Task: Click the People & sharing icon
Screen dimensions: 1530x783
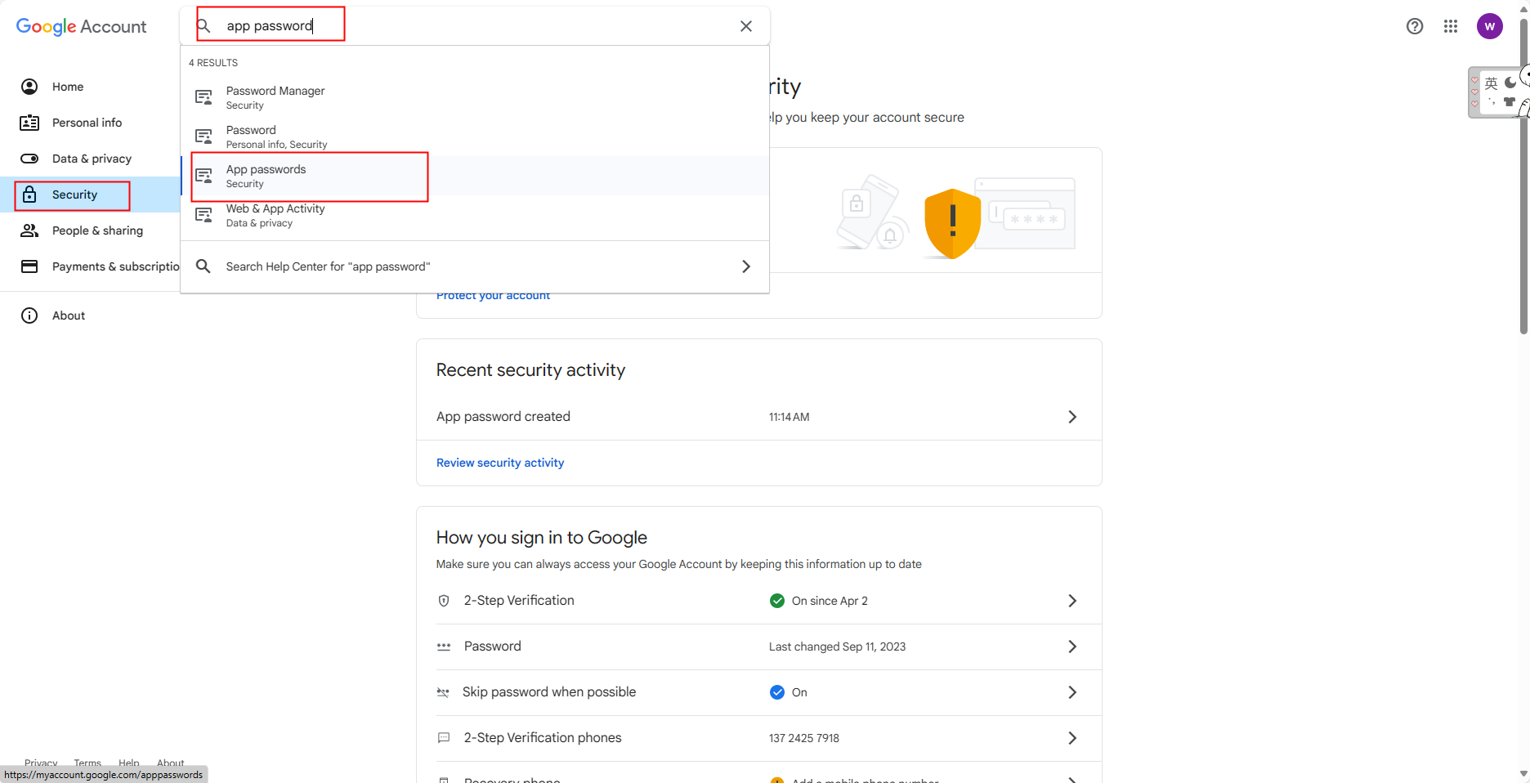Action: pyautogui.click(x=29, y=230)
